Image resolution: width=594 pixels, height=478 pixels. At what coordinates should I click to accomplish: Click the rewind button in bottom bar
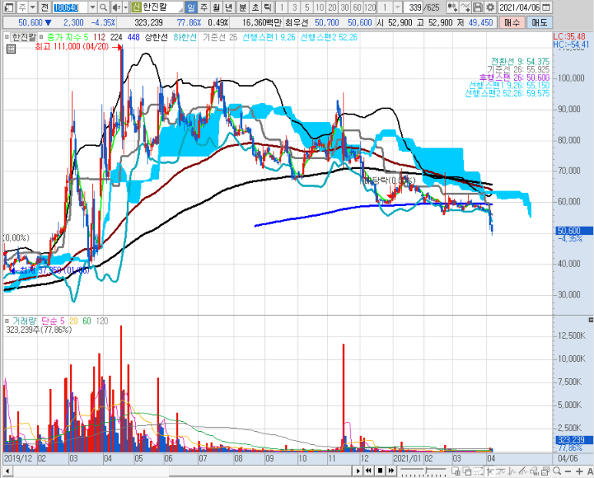(369, 471)
